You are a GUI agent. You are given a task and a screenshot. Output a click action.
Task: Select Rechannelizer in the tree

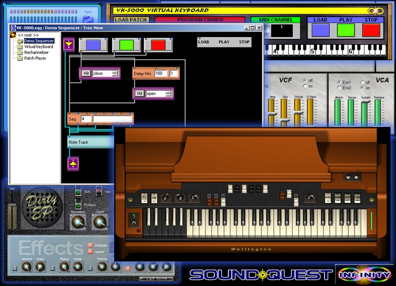37,52
